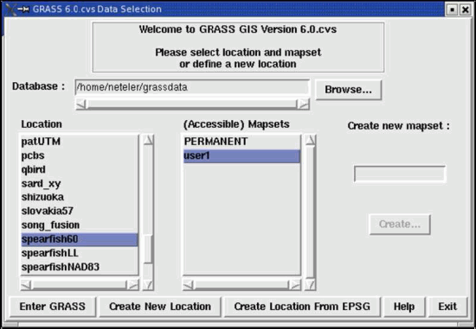Focus the Database path field
The image size is (476, 329).
click(x=192, y=87)
